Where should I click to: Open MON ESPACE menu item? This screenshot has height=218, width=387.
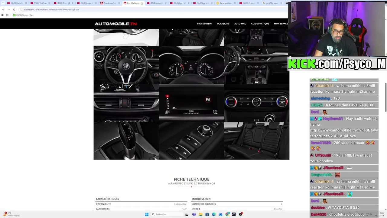point(281,24)
